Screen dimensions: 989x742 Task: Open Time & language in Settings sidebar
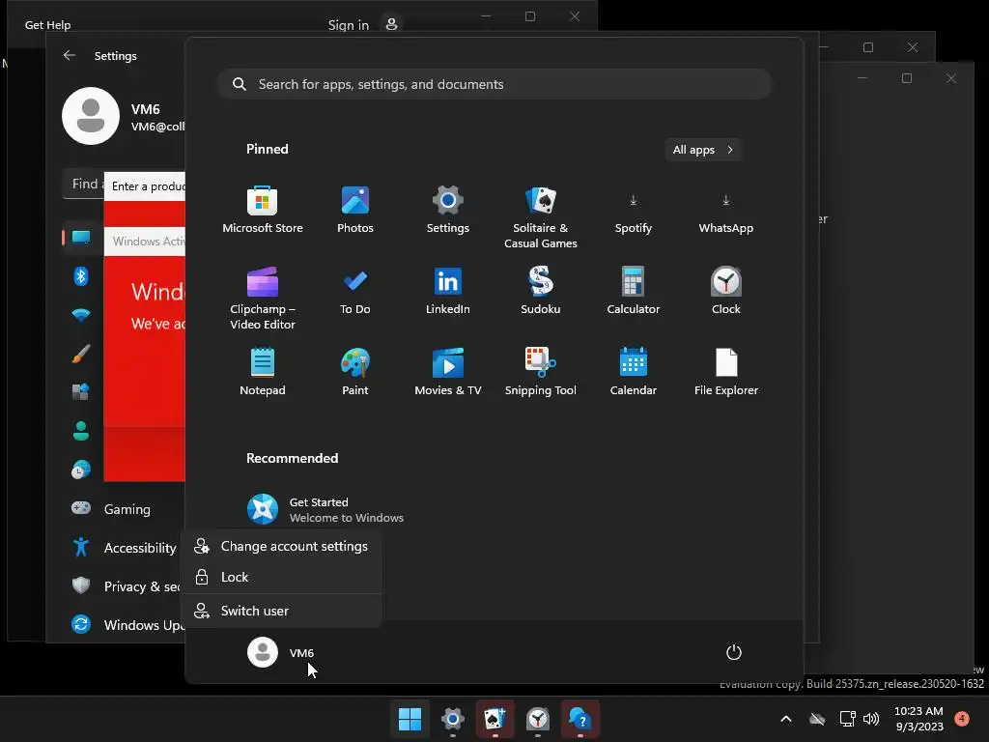click(x=81, y=470)
